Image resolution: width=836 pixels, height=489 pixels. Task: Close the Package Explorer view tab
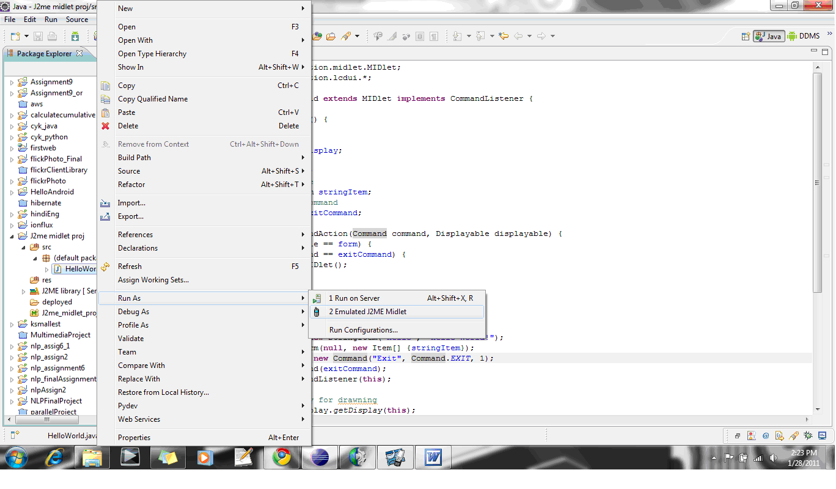click(x=79, y=54)
